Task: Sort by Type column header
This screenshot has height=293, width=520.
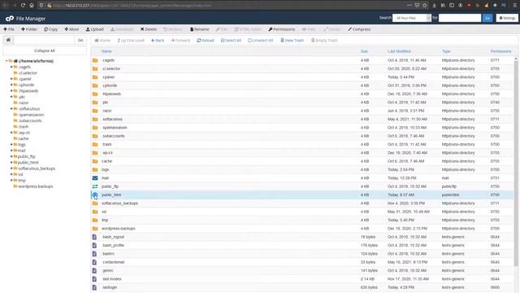Action: coord(446,51)
